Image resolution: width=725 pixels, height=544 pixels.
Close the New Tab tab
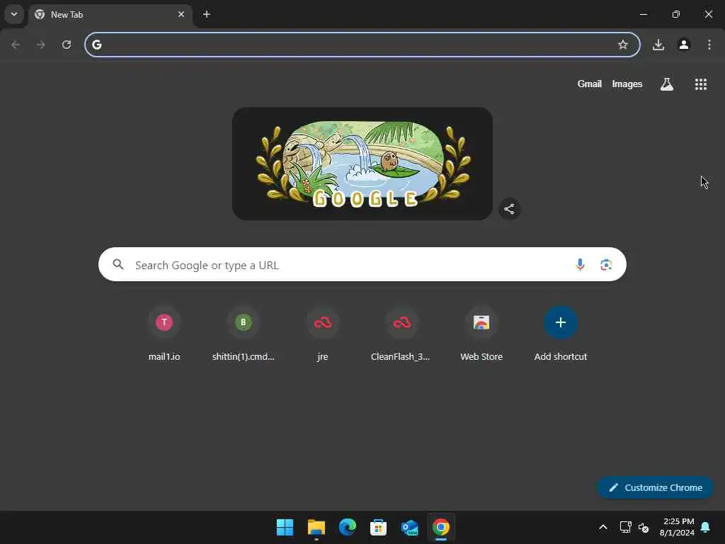[x=181, y=14]
